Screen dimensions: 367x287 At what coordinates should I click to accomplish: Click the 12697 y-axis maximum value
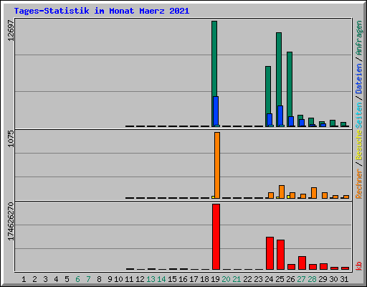[11, 30]
